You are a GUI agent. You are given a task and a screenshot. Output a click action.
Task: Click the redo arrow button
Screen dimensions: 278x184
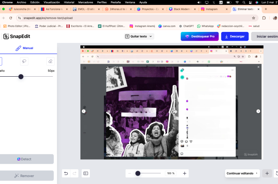click(x=75, y=173)
